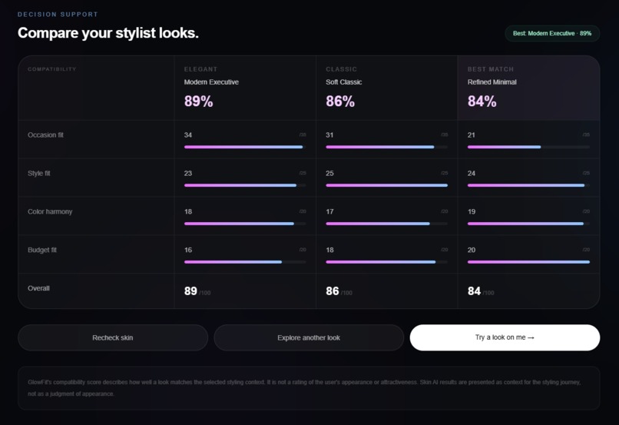
Task: Click the Compare your stylist looks heading
Action: [108, 33]
